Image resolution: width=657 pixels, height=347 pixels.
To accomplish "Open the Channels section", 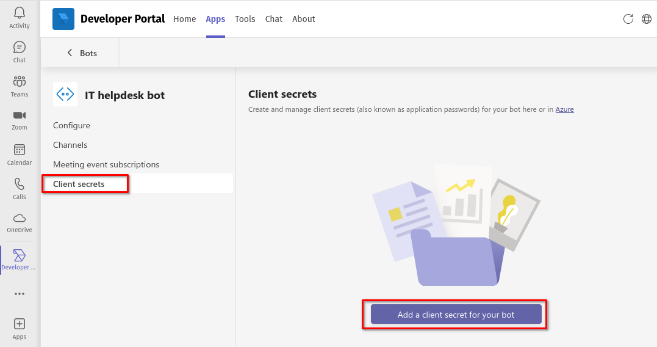I will pyautogui.click(x=70, y=145).
